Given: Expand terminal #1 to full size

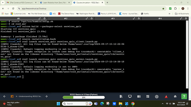Looking at the screenshot, I should coord(40,19).
